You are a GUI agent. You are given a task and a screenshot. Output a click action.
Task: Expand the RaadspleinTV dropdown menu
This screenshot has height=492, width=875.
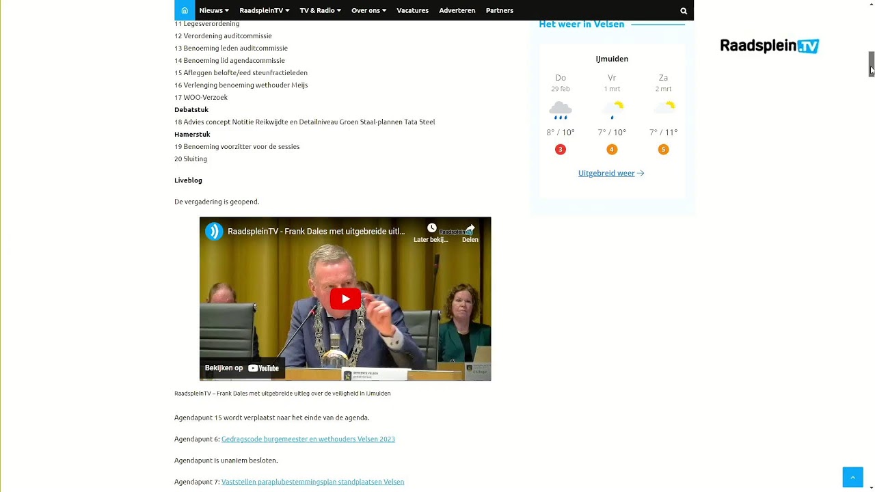point(264,10)
